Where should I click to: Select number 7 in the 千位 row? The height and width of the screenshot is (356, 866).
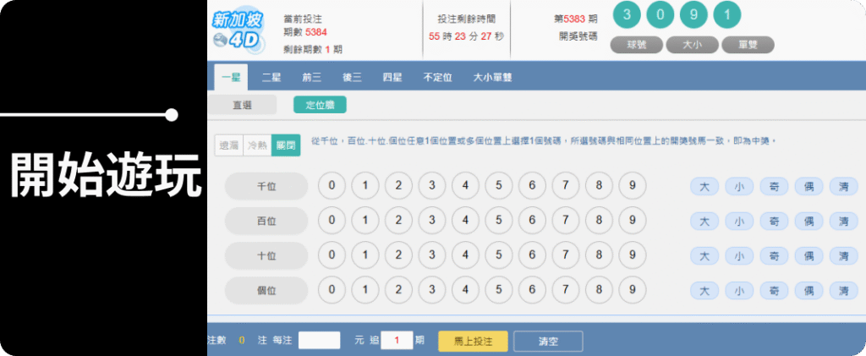click(566, 186)
